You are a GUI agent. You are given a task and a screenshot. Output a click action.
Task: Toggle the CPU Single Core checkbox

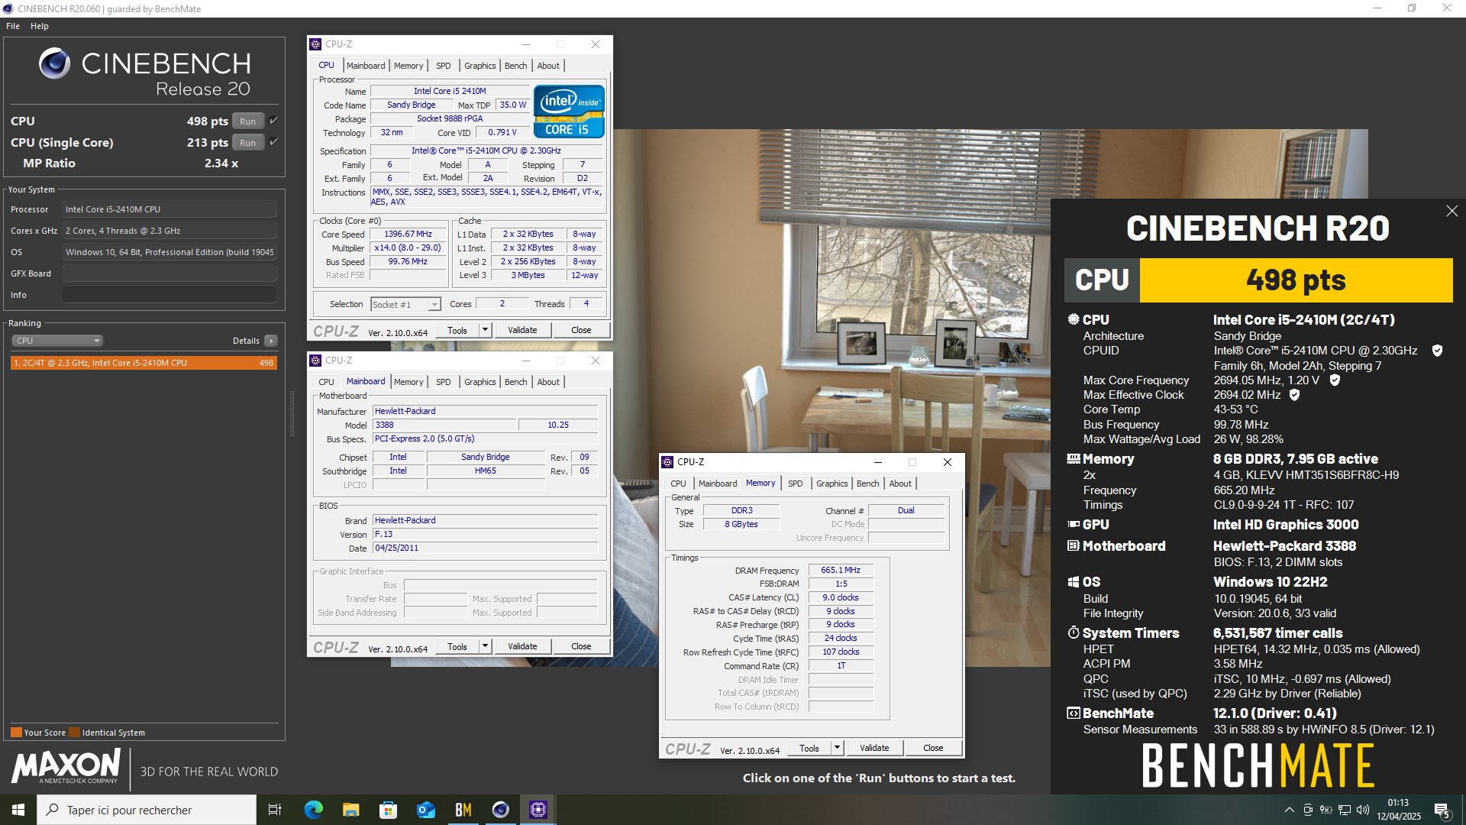tap(273, 142)
